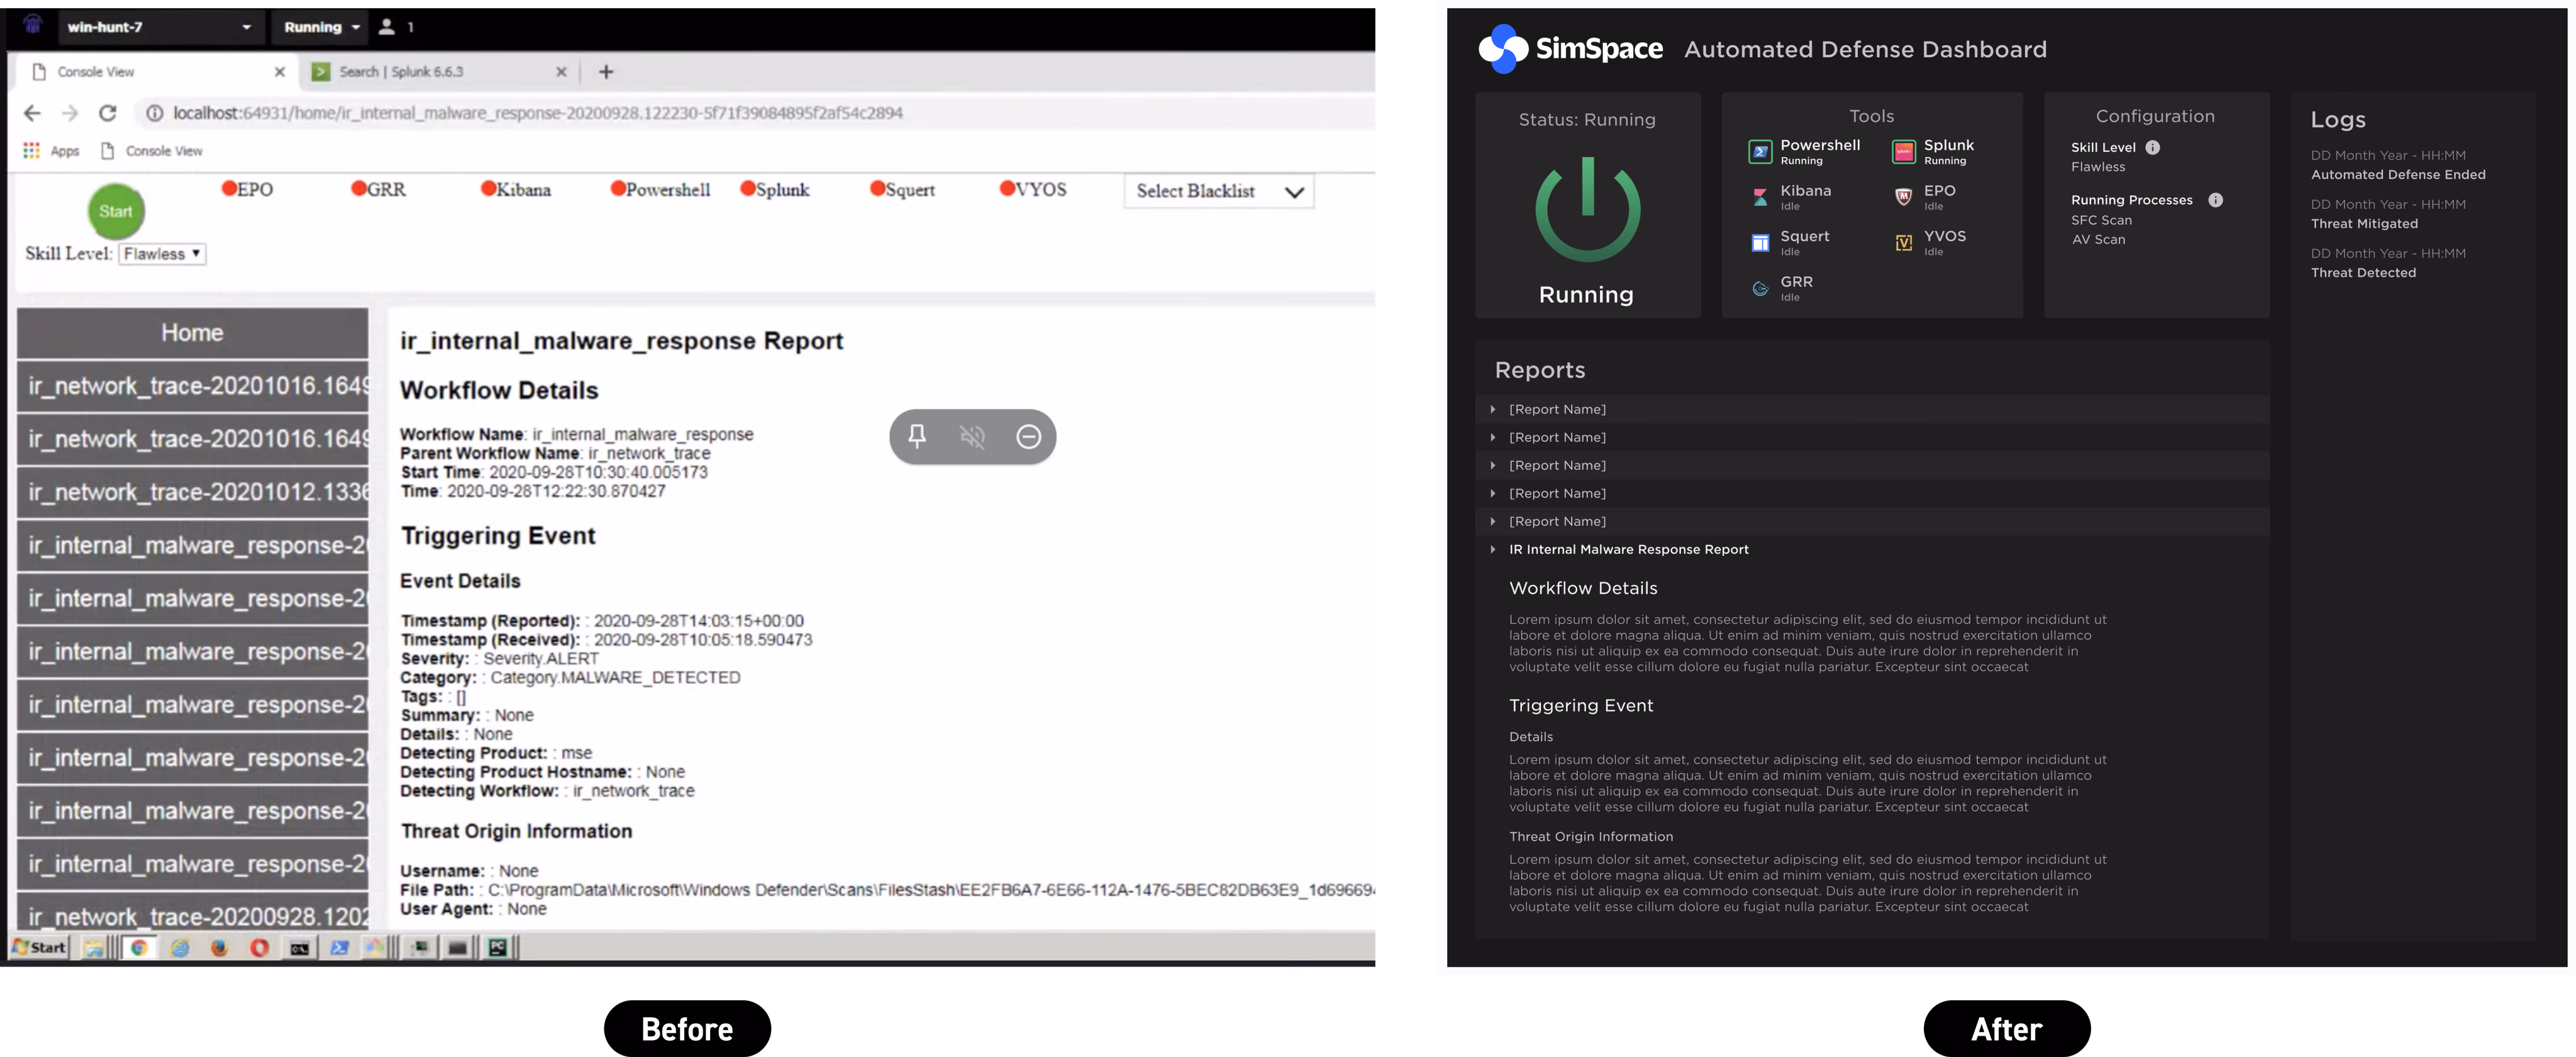Toggle the red Kibana indicator in the old console

click(489, 188)
